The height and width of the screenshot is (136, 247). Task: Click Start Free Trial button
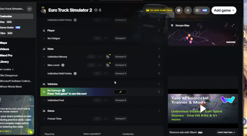(x=226, y=132)
